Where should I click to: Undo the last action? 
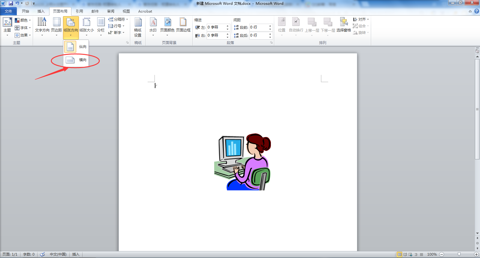(x=17, y=3)
